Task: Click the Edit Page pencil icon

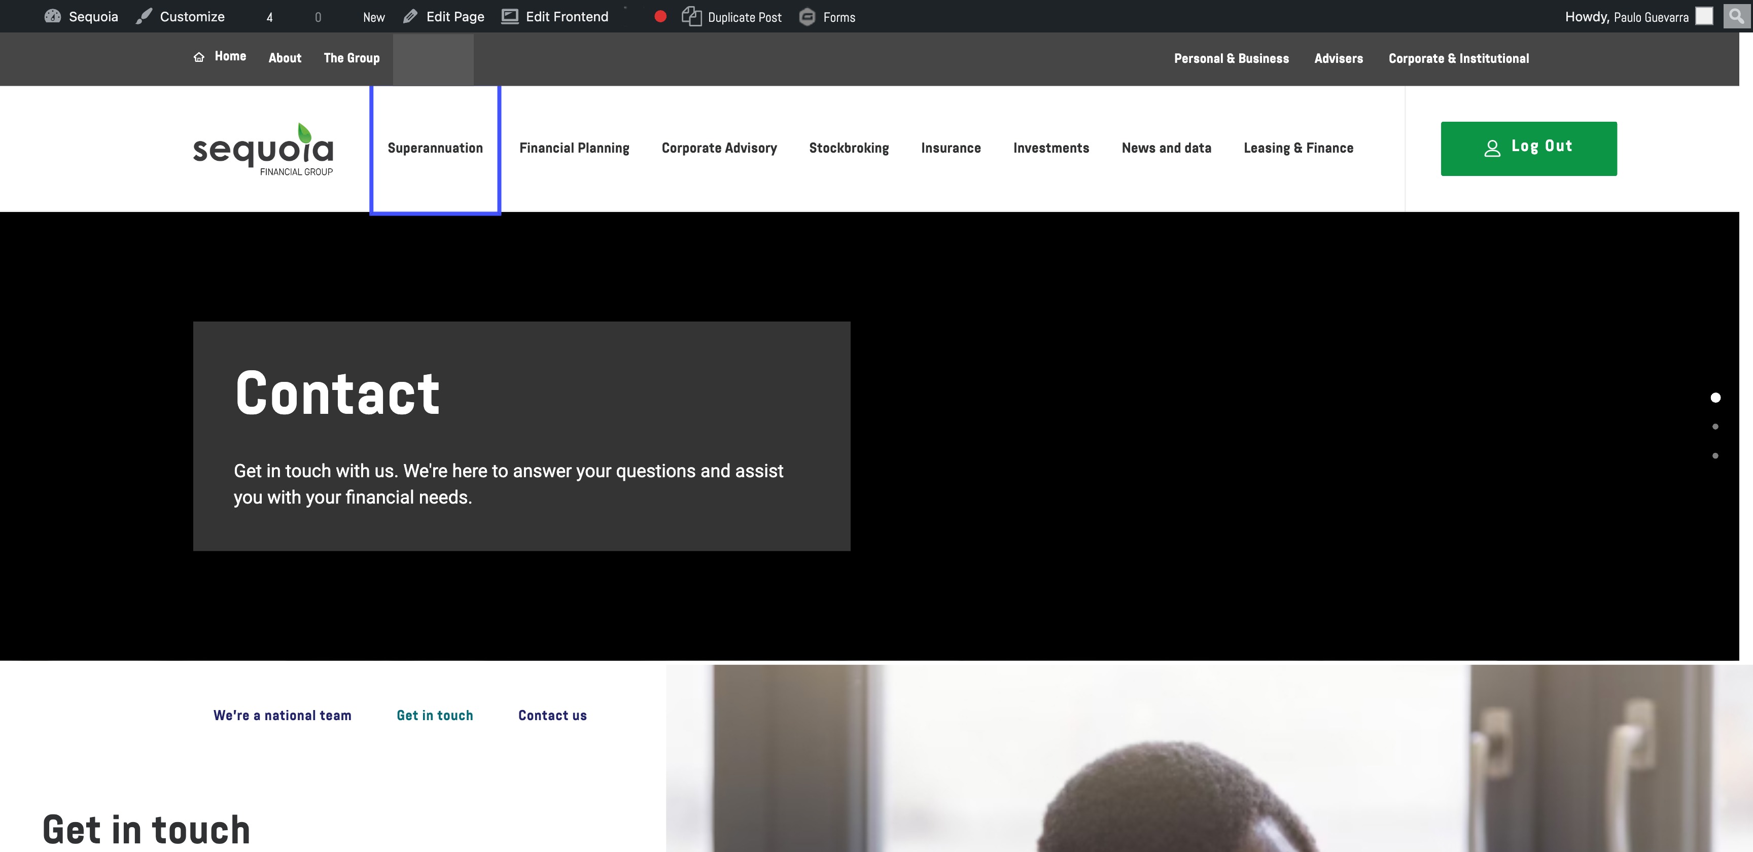Action: [x=410, y=16]
